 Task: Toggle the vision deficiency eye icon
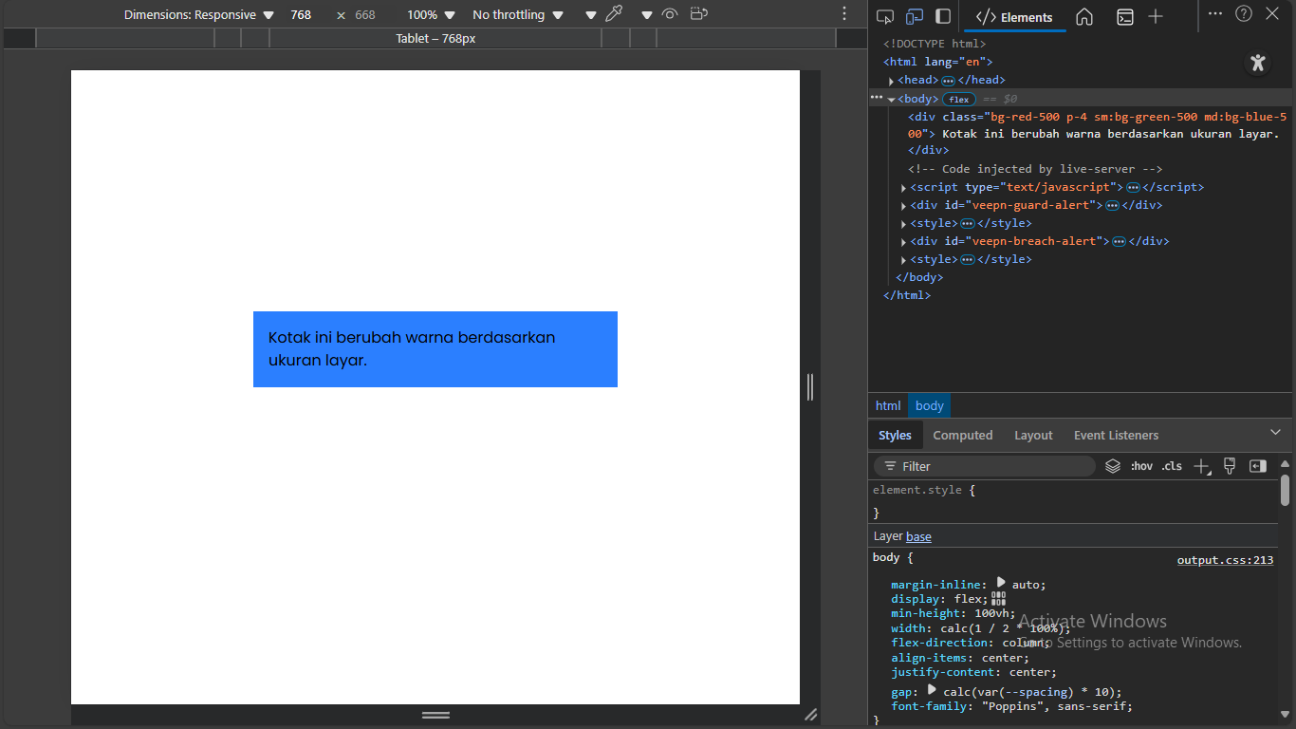(x=670, y=14)
